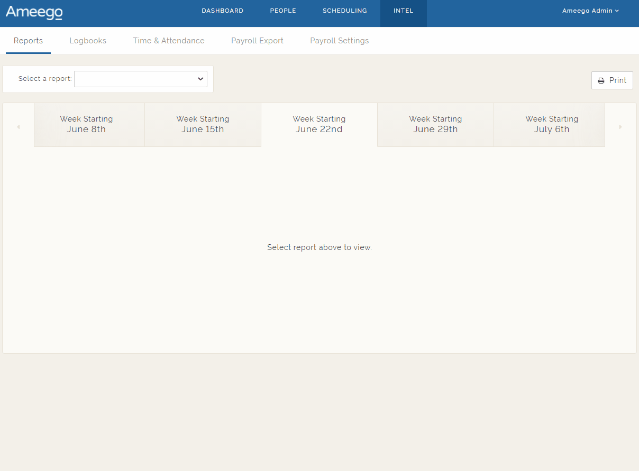Open the Select a report dropdown

140,78
